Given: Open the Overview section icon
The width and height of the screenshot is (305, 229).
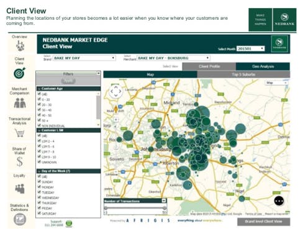Looking at the screenshot, I should pos(20,46).
